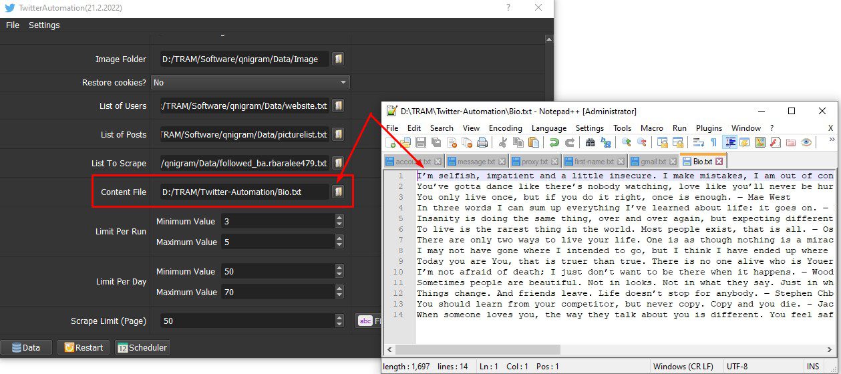Open Plugins menu in Notepad++
The height and width of the screenshot is (374, 841).
tap(709, 128)
